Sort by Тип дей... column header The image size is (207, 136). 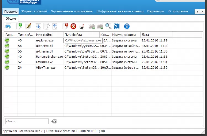(26, 35)
